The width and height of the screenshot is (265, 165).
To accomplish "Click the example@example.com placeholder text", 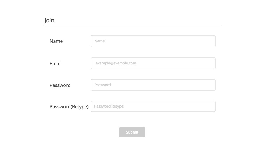I will tap(116, 63).
